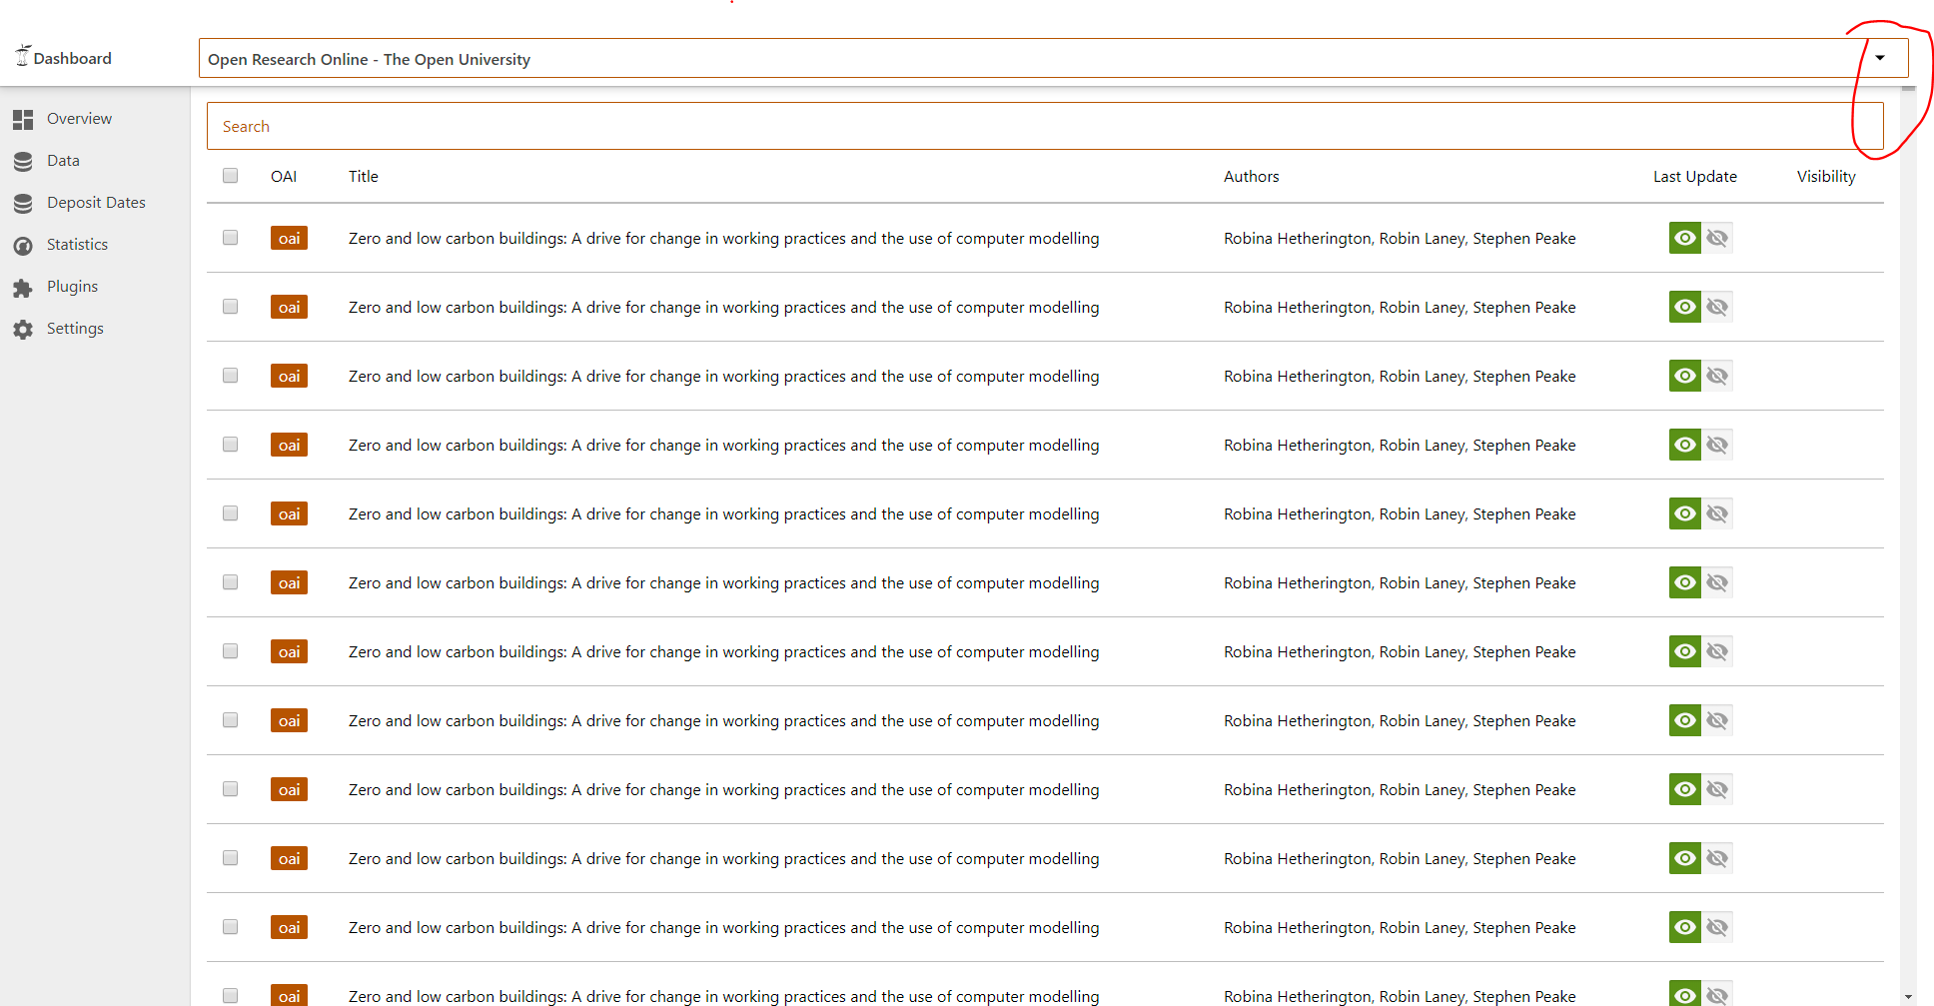Sort records by the Last Update column
This screenshot has width=1934, height=1006.
coord(1694,176)
